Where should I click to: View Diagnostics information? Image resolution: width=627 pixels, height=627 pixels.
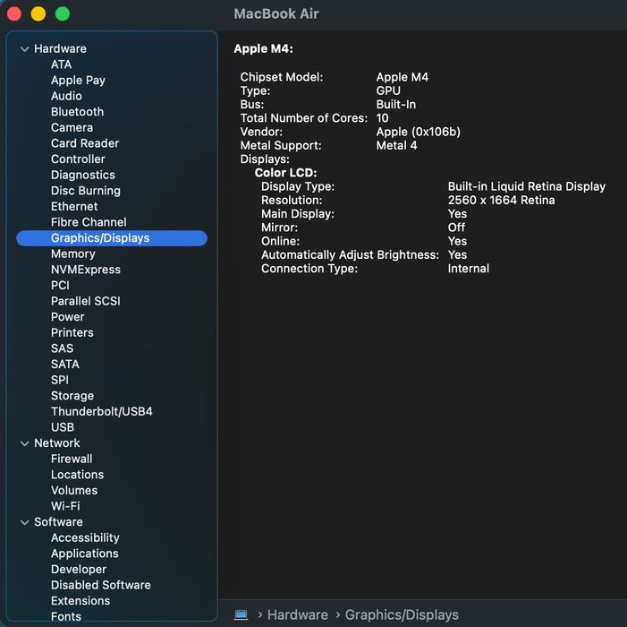[x=83, y=175]
